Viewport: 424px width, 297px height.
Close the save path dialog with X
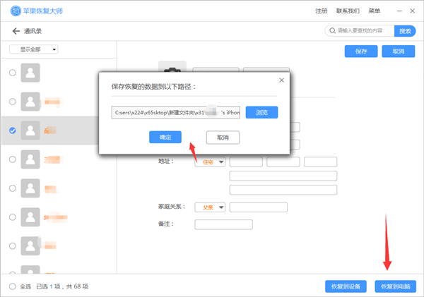(282, 80)
